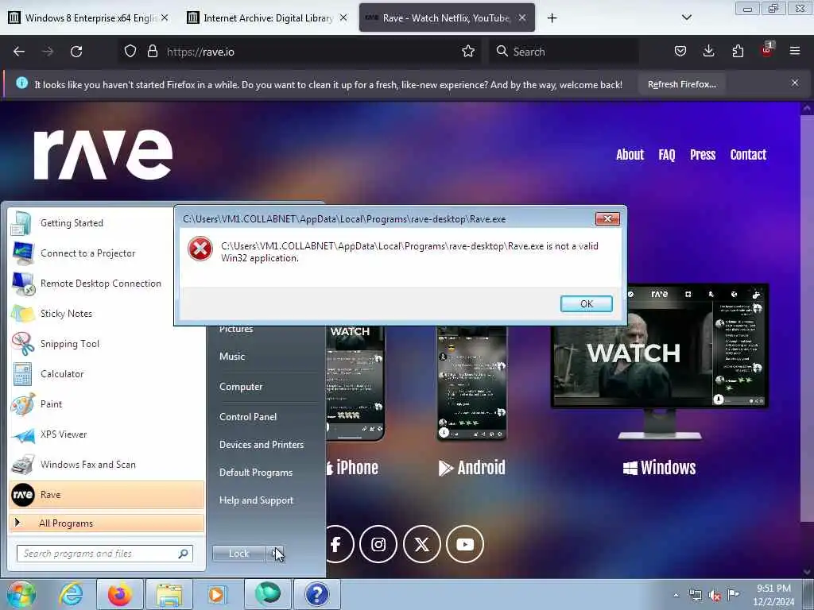Open a new tab with plus button
The width and height of the screenshot is (814, 610).
(x=552, y=18)
